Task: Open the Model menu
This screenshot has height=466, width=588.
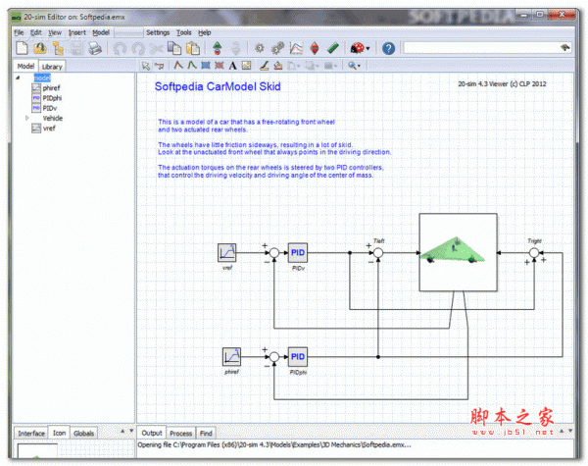Action: [x=101, y=32]
